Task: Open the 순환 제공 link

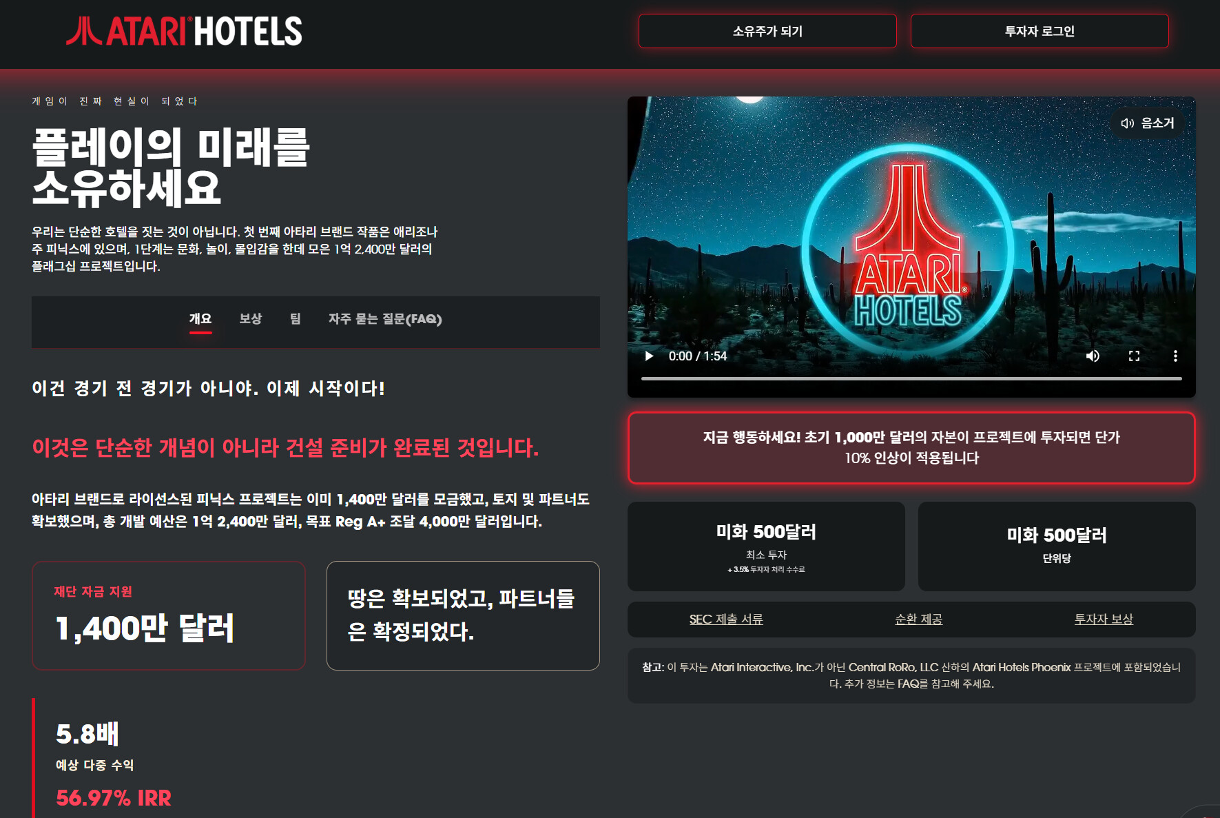Action: click(x=918, y=620)
